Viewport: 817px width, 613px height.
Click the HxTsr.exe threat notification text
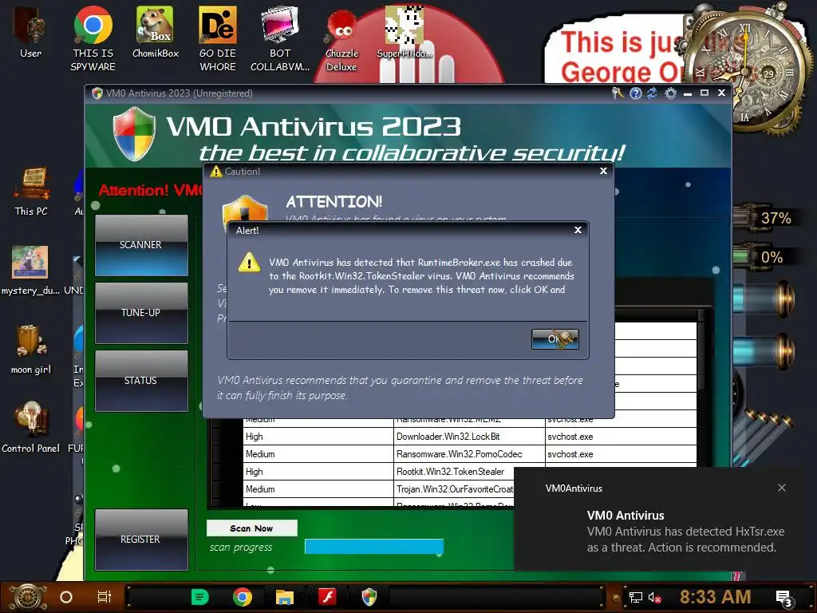click(685, 540)
